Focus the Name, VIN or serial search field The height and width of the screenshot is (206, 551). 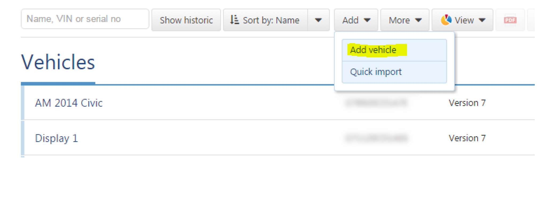pos(85,19)
